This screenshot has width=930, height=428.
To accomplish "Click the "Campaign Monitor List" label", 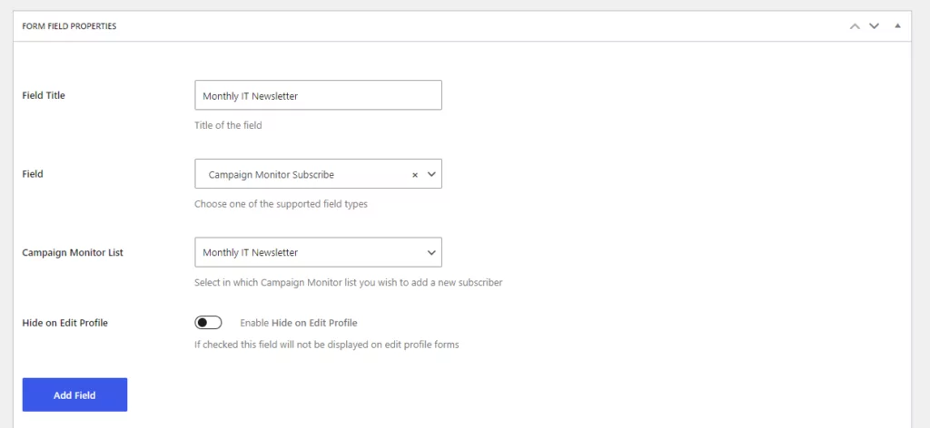I will pyautogui.click(x=73, y=253).
